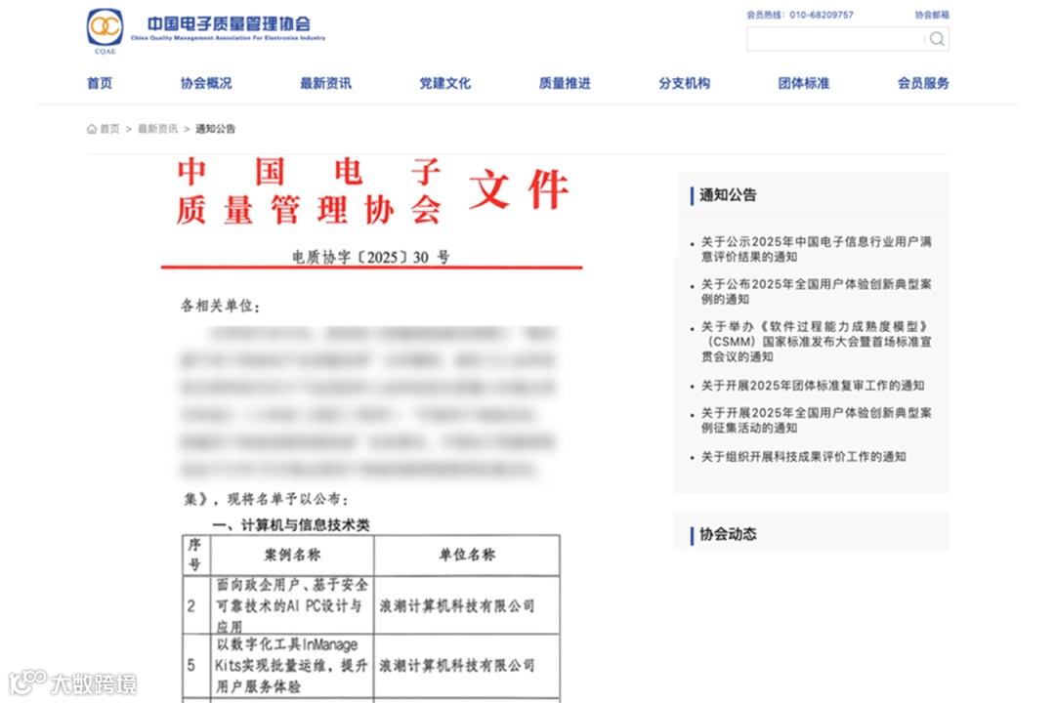
Task: Click the search magnifier icon
Action: click(x=937, y=39)
